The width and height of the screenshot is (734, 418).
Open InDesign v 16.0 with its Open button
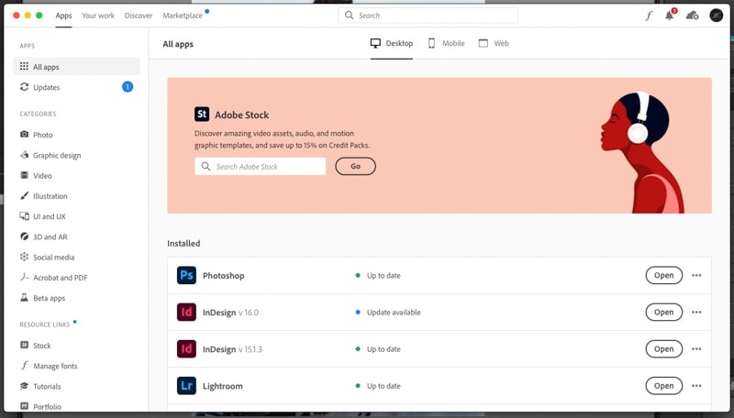coord(663,312)
